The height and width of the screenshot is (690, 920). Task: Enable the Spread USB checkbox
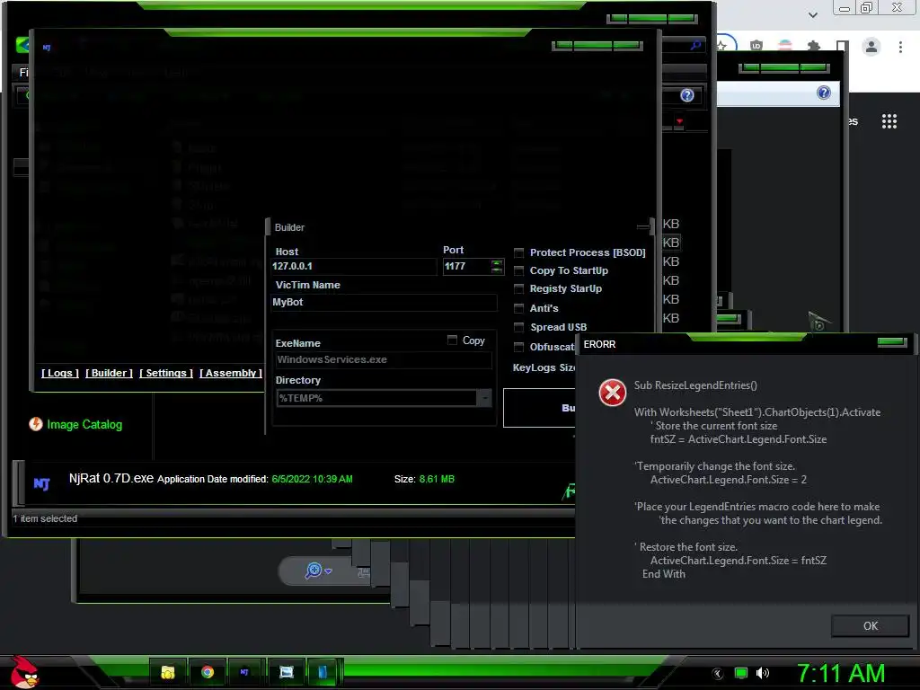click(518, 327)
